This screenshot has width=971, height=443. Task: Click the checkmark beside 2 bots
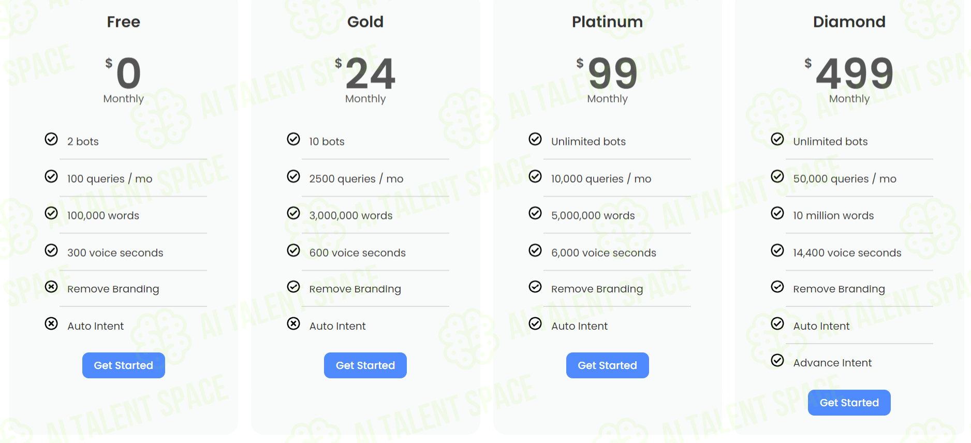click(51, 139)
